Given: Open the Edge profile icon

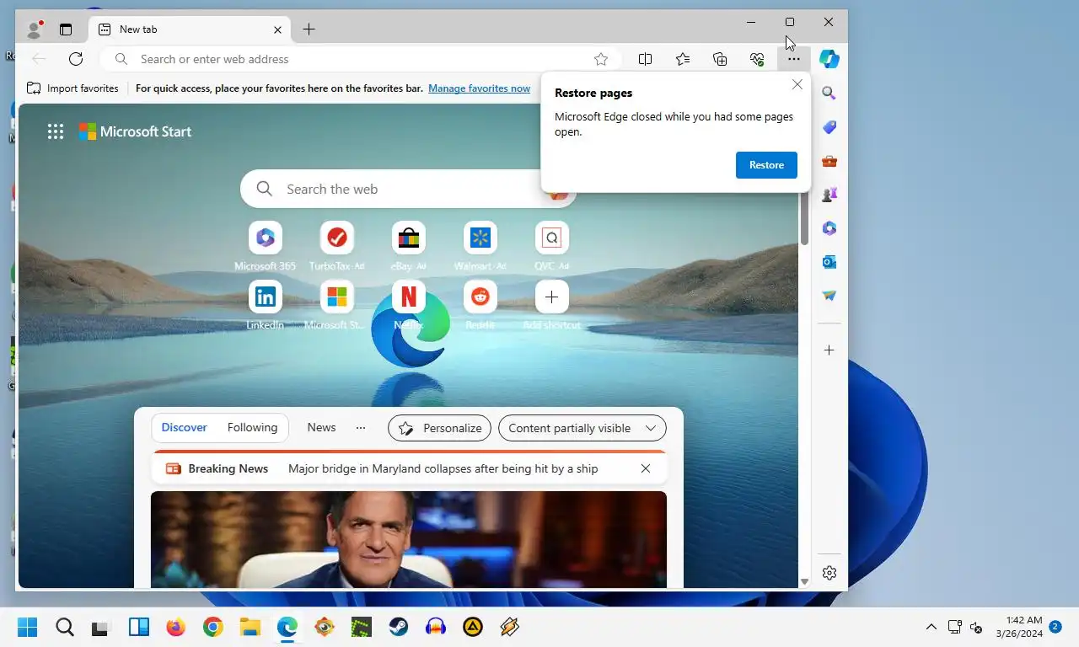Looking at the screenshot, I should click(35, 29).
